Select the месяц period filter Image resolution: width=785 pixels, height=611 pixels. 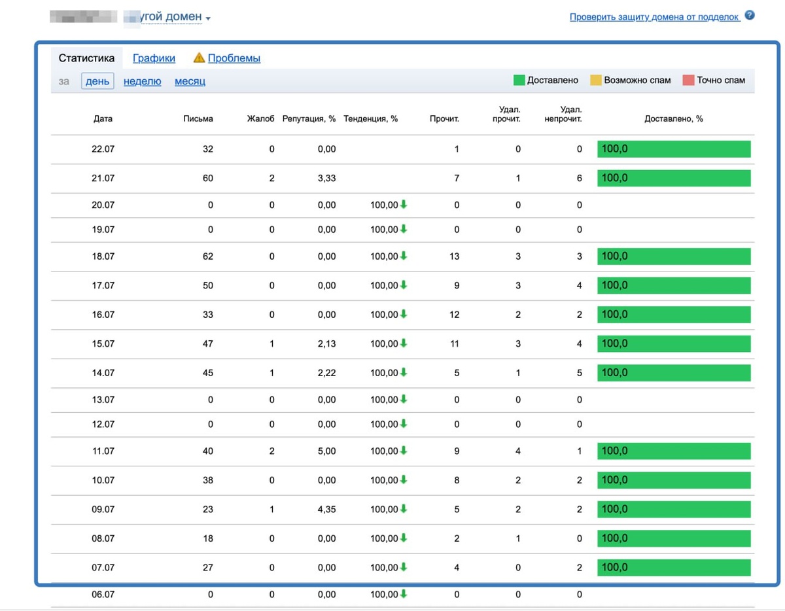point(190,81)
